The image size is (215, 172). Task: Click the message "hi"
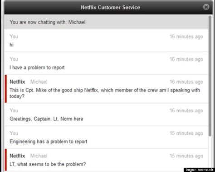pyautogui.click(x=12, y=45)
